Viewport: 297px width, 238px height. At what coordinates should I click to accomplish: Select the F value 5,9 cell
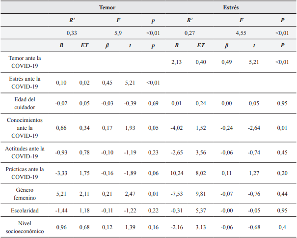(x=118, y=33)
